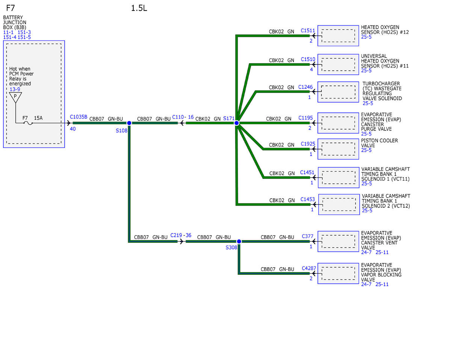451x349 pixels.
Task: Go to the 151-5 page reference
Action: 24,37
